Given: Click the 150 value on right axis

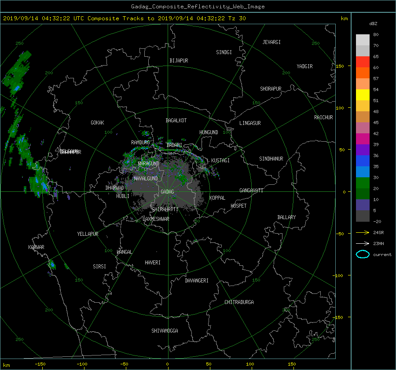Looking at the screenshot, I should click(340, 66).
